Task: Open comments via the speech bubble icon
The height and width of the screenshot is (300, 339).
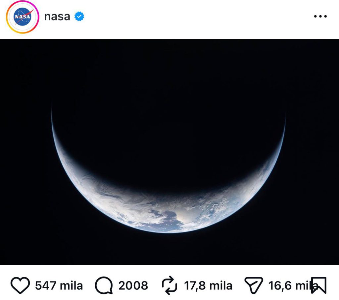Action: click(x=104, y=285)
